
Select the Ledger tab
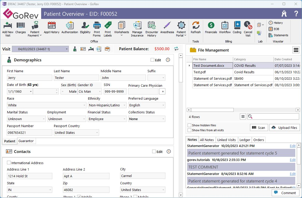tap(245, 140)
